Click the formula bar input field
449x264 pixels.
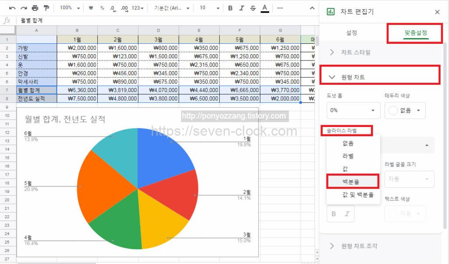(167, 20)
